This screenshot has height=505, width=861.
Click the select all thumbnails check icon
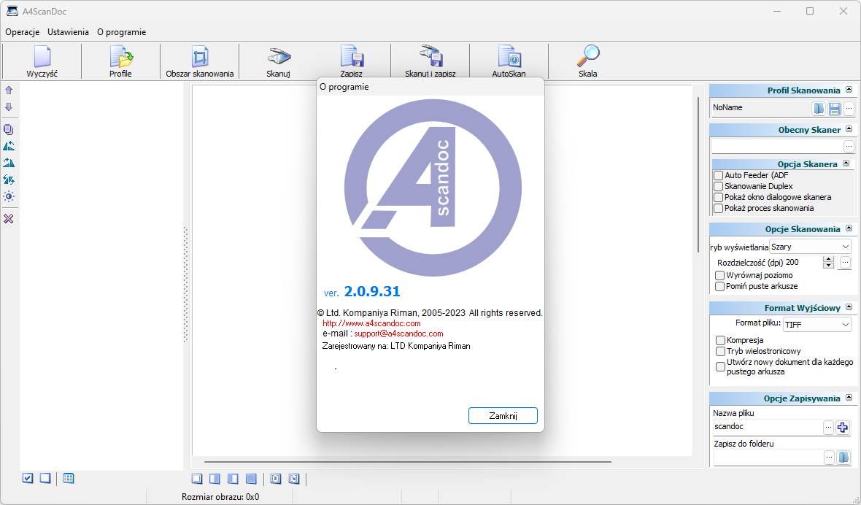tap(28, 479)
